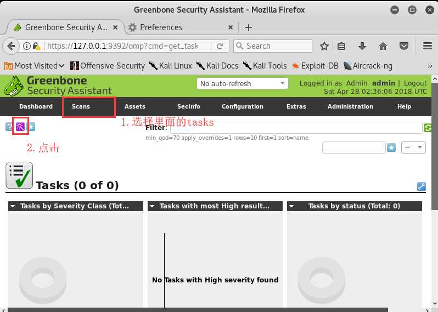Click the filter name input beside star
This screenshot has height=312, width=438.
354,148
